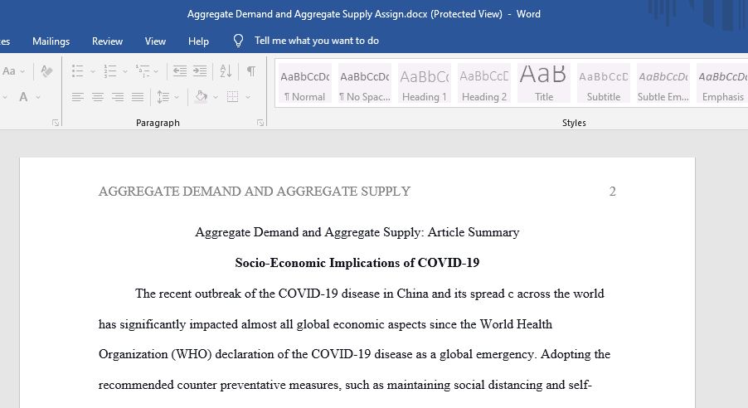Toggle show paragraph marks
The width and height of the screenshot is (748, 408).
click(x=251, y=71)
